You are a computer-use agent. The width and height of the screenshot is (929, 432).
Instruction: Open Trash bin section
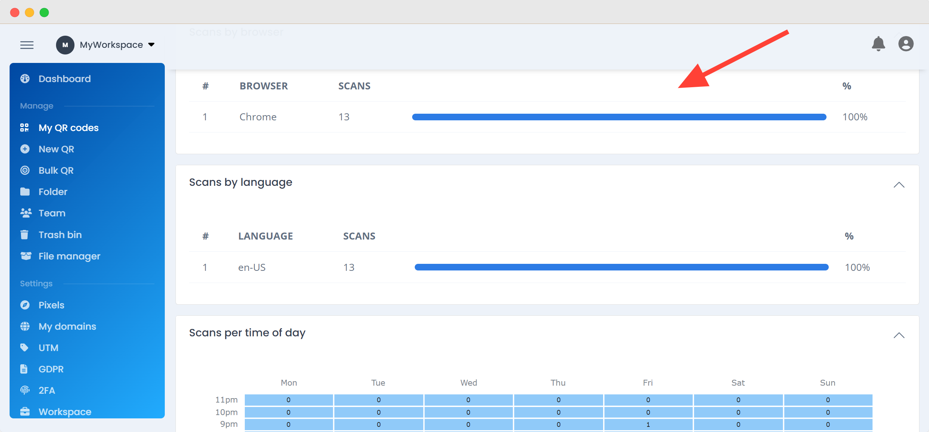tap(60, 235)
